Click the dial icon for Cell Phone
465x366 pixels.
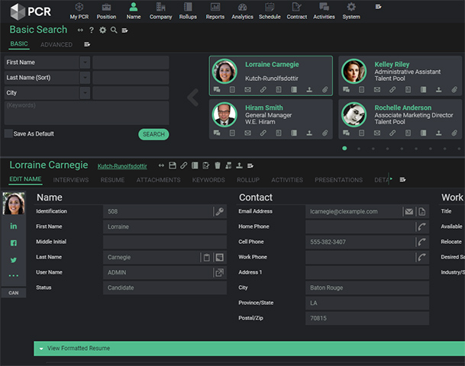pos(421,242)
